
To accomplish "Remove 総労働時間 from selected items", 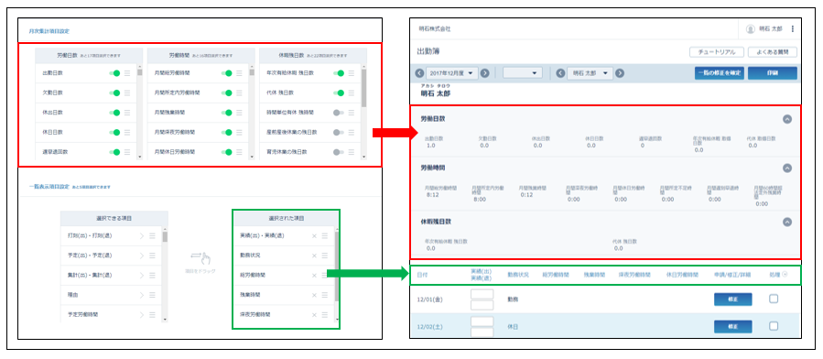I will point(314,275).
